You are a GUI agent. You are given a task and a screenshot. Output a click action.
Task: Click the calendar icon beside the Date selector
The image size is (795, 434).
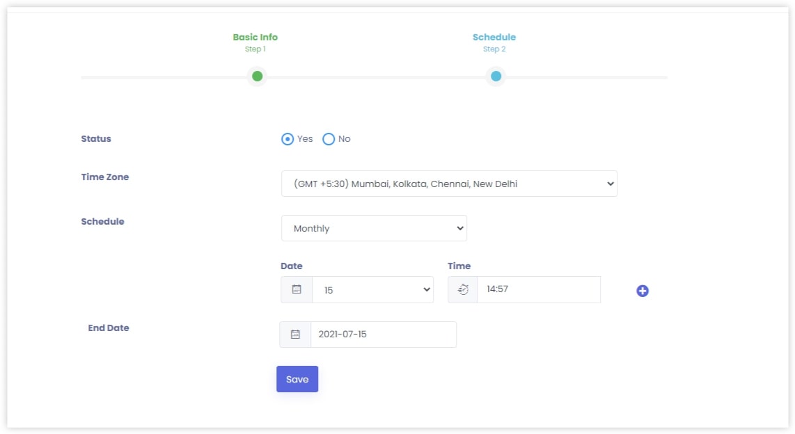point(295,289)
